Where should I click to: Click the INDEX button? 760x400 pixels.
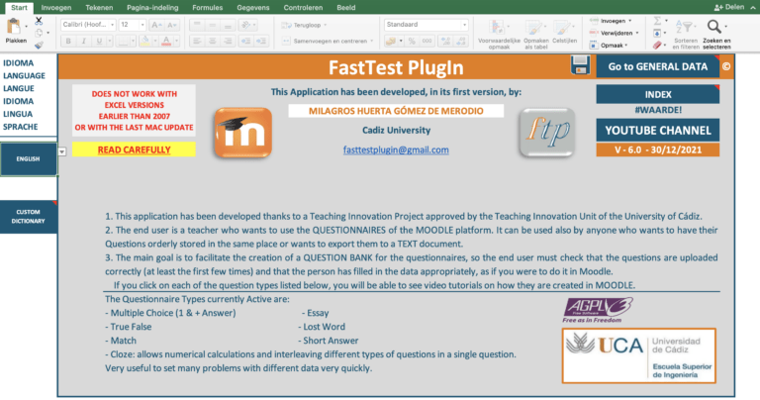tap(658, 94)
